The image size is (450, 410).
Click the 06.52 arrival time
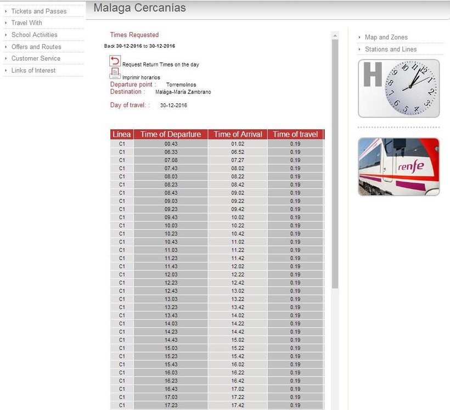click(x=238, y=152)
